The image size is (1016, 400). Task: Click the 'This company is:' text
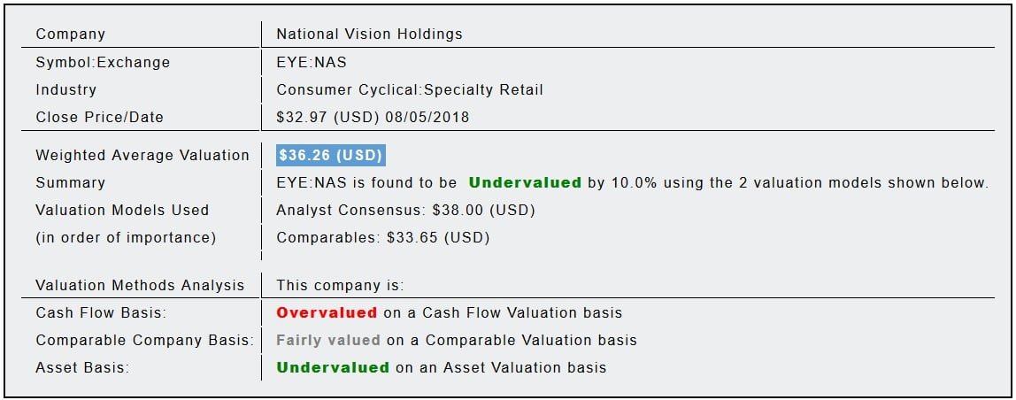(340, 285)
